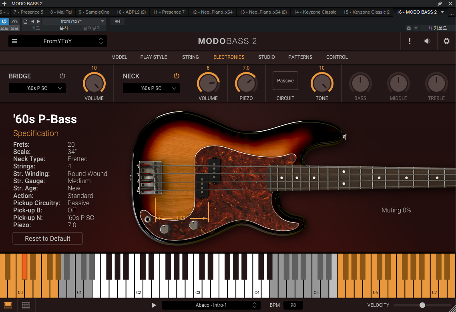Viewport: 456px width, 312px height.
Task: Open the preset file document icon
Action: point(25,21)
